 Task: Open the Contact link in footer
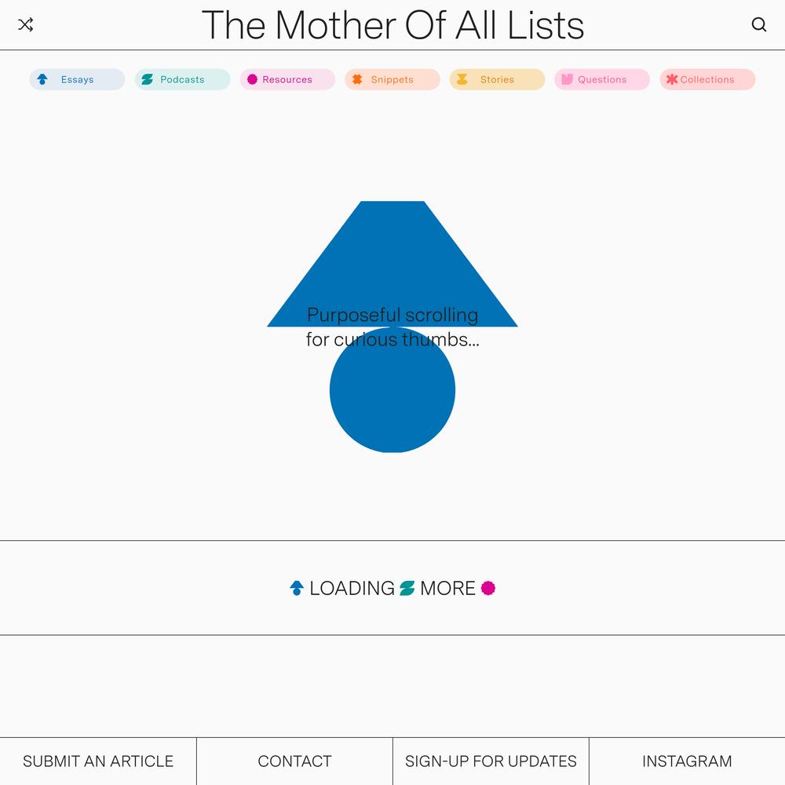click(294, 761)
